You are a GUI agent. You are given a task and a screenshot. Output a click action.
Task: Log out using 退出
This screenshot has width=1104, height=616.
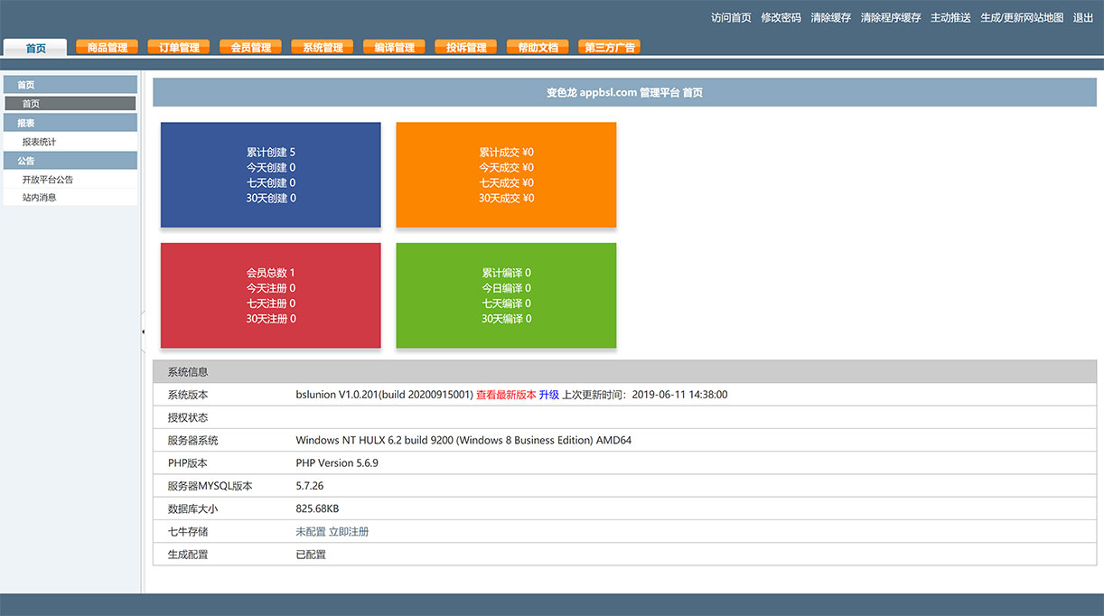pos(1082,17)
